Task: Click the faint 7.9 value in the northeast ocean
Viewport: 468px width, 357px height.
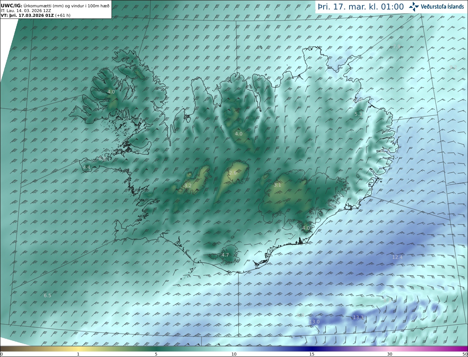Action: tap(397, 46)
